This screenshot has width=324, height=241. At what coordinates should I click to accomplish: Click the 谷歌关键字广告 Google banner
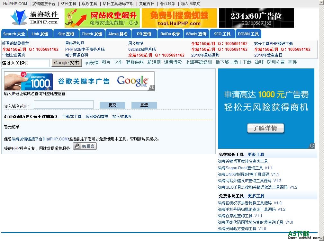click(79, 81)
